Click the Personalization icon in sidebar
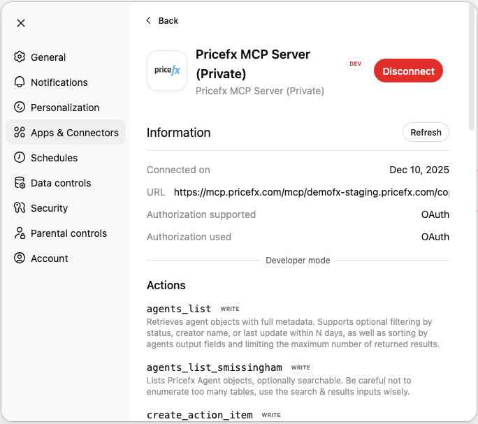 (20, 108)
